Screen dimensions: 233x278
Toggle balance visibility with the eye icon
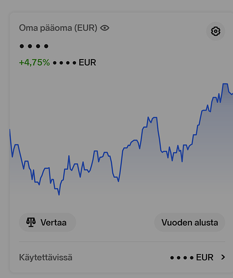tap(105, 28)
